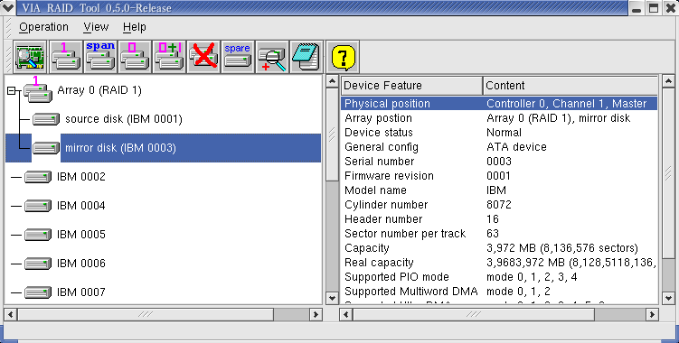Select the Header number row
Image resolution: width=679 pixels, height=343 pixels.
pyautogui.click(x=499, y=218)
